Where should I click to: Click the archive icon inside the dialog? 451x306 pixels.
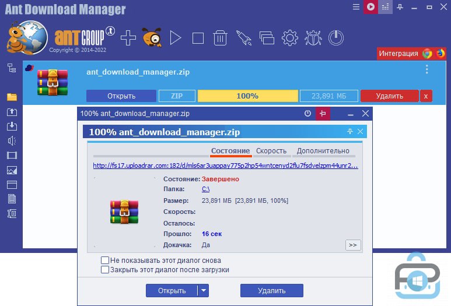coord(124,212)
